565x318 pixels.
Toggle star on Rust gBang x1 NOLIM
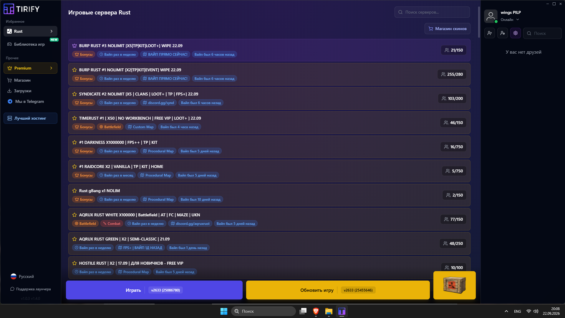(74, 191)
